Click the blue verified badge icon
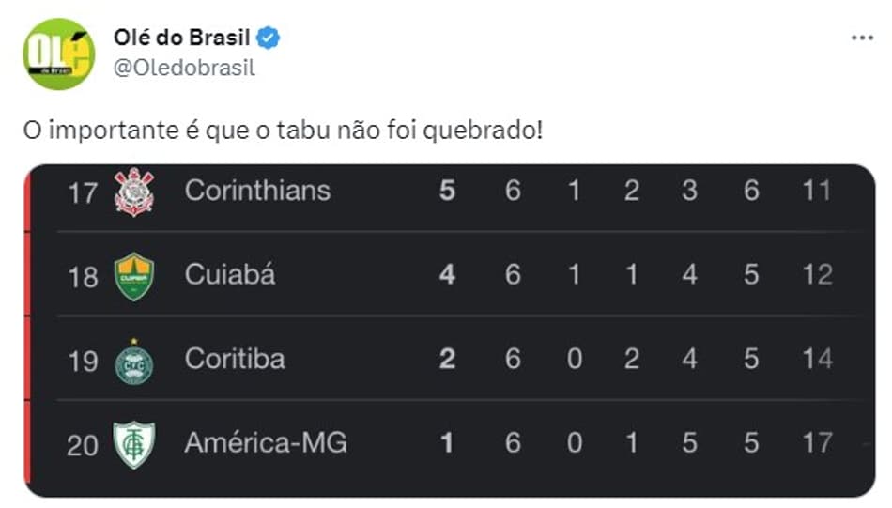Image resolution: width=892 pixels, height=508 pixels. click(268, 38)
